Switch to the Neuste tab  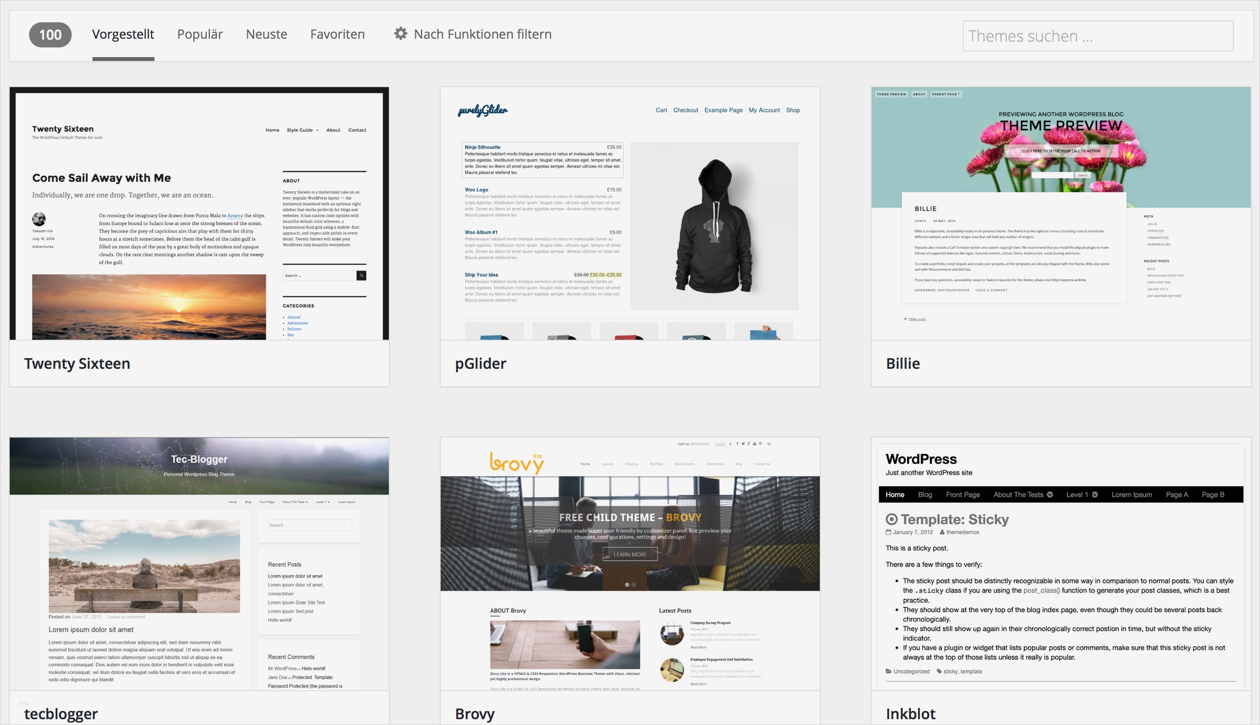pos(266,34)
